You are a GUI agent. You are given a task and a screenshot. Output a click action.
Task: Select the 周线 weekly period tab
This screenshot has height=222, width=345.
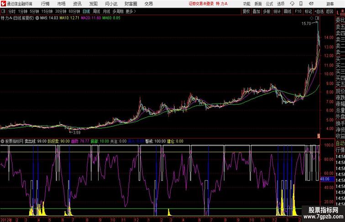96,11
